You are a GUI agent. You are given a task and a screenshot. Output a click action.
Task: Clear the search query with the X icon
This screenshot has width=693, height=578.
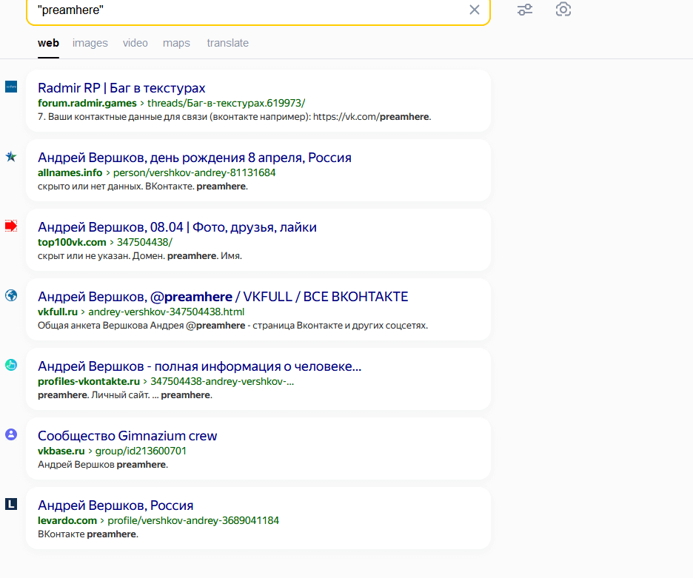pos(475,10)
